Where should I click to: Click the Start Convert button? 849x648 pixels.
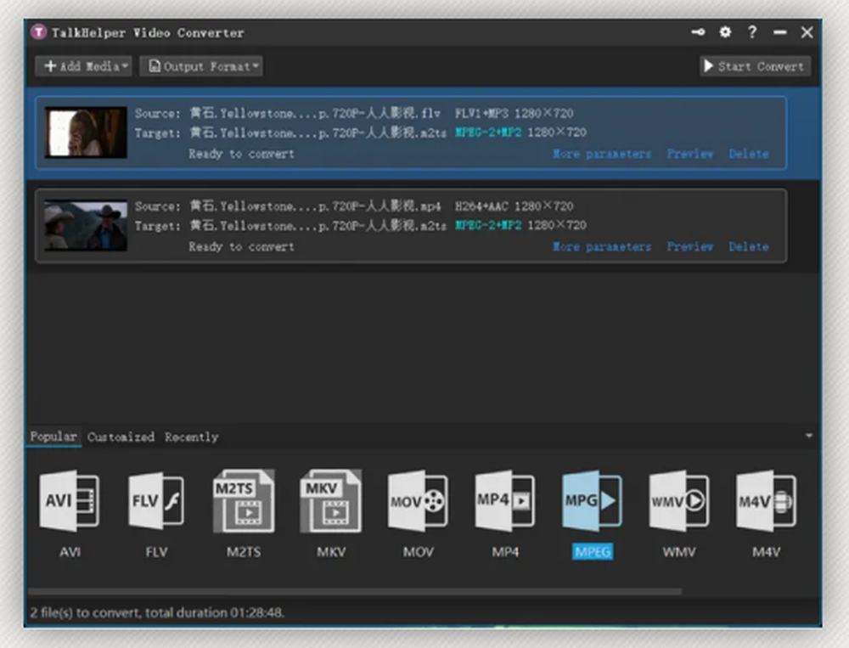click(755, 66)
